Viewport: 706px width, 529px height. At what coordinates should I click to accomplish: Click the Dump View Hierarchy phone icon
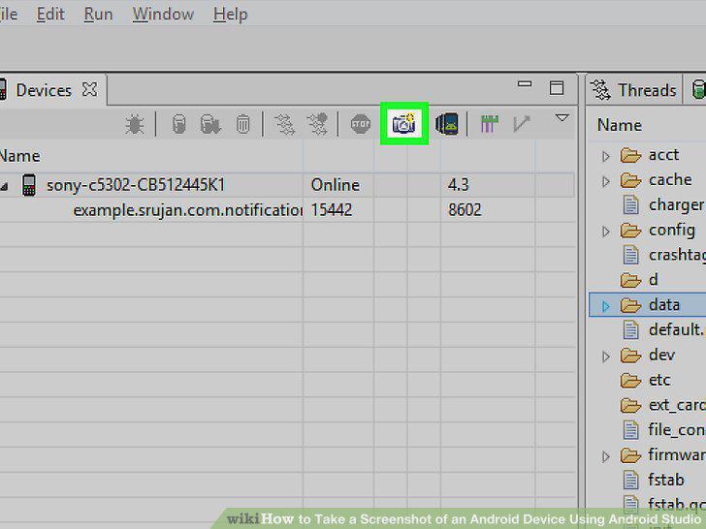pyautogui.click(x=447, y=124)
